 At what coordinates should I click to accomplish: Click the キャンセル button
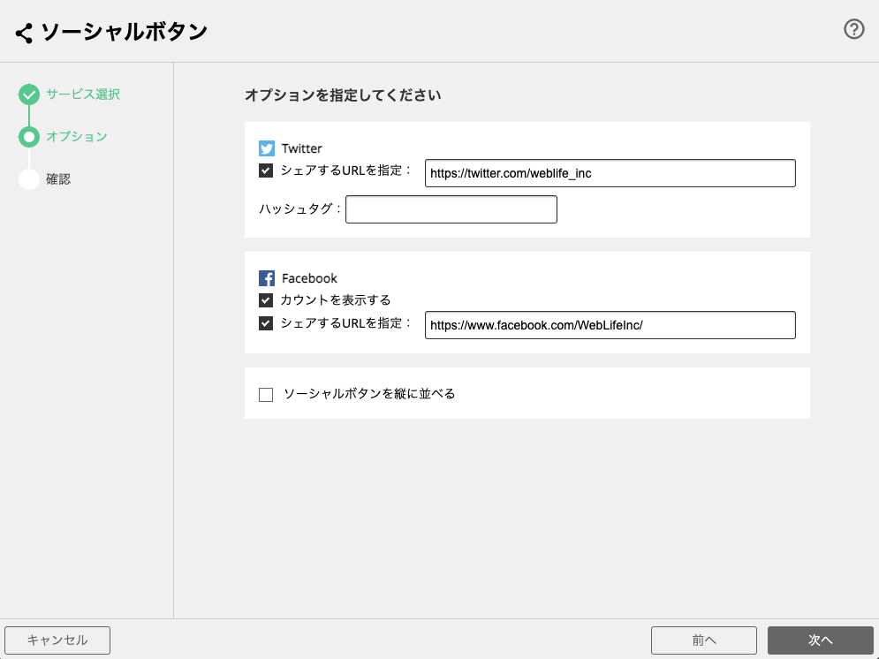click(x=57, y=640)
